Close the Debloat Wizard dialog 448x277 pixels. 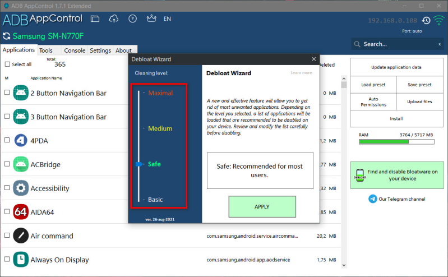pos(313,59)
